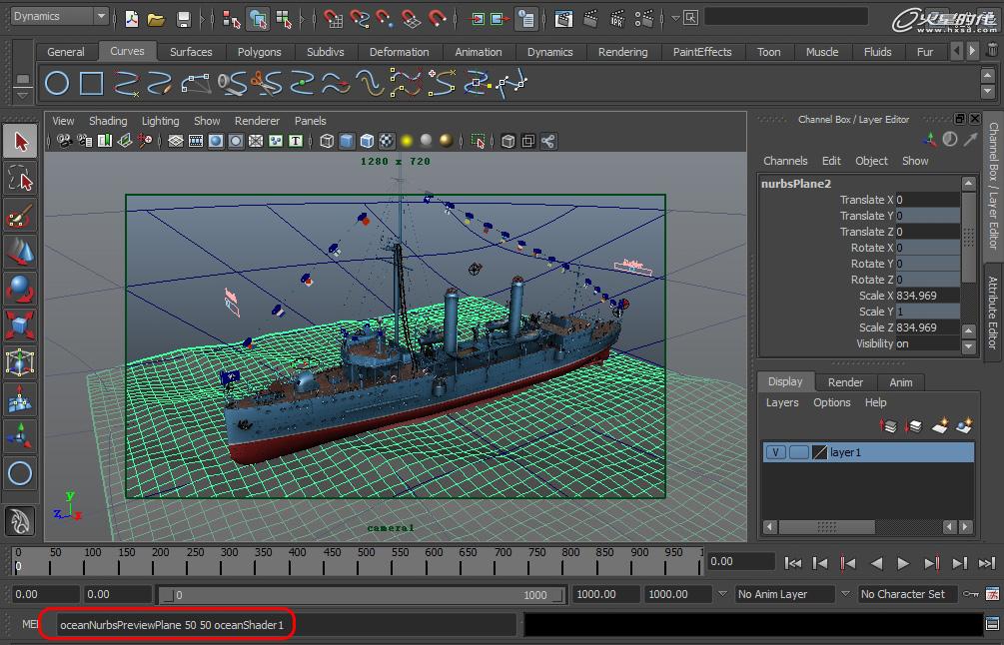Click the Render layer tab
The image size is (1004, 645).
[845, 381]
